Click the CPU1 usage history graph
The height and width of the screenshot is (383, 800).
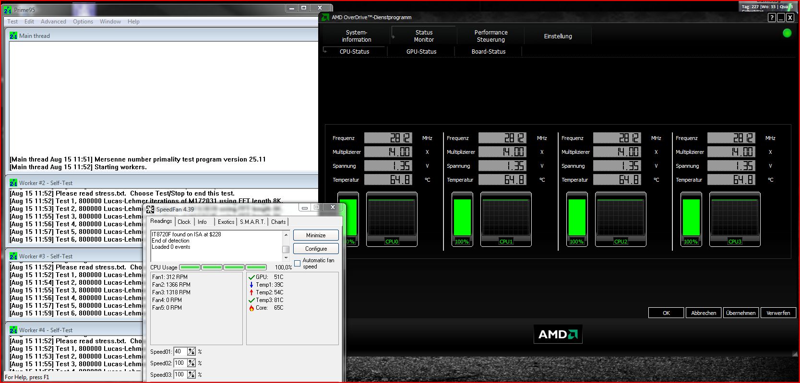click(506, 220)
